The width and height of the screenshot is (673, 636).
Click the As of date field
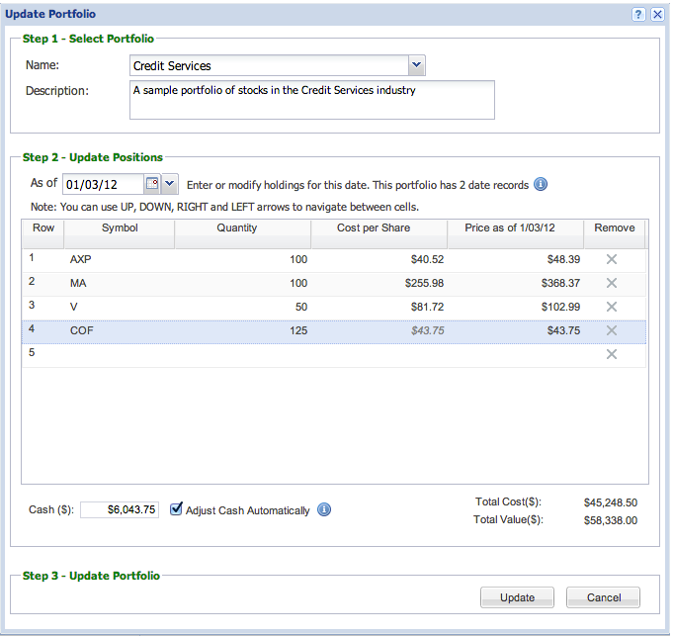click(103, 184)
